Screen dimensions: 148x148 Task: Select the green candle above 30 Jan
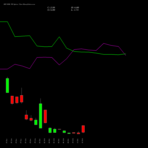click(36, 122)
